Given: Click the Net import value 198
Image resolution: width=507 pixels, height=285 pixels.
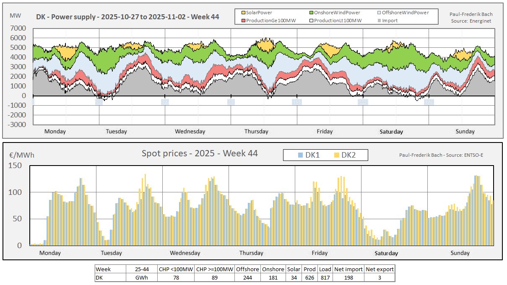Looking at the screenshot, I should point(348,277).
